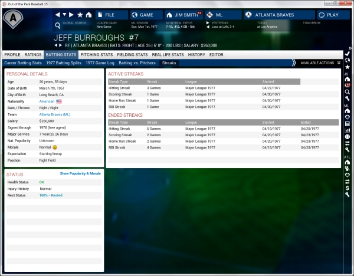The image size is (354, 276).
Task: Click the ATL section diamond field icon
Action: tap(348, 175)
